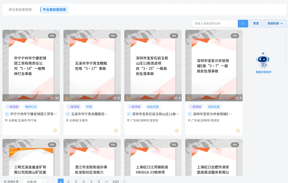
Task: Click location pin on 石岩玉和山庄 card
Action: click(x=128, y=120)
